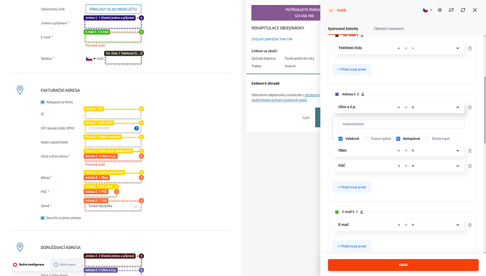This screenshot has width=486, height=276.
Task: Remove Jméno č. 1 tag on name field
Action: (141, 18)
